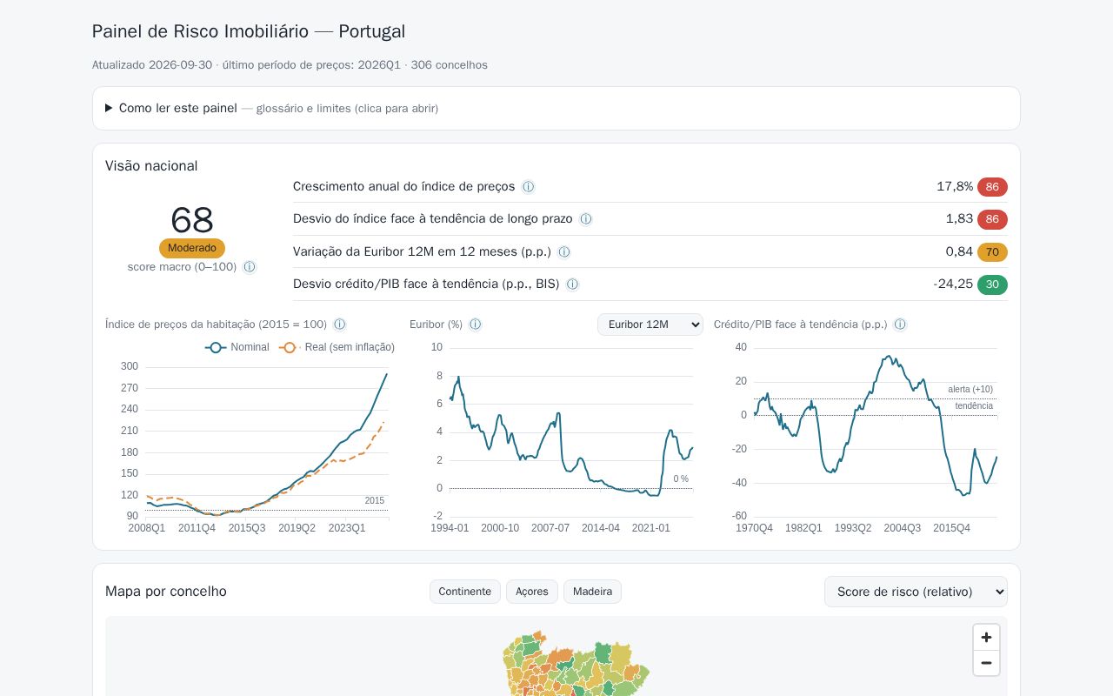Click the national macro score 68
The height and width of the screenshot is (696, 1113).
192,220
